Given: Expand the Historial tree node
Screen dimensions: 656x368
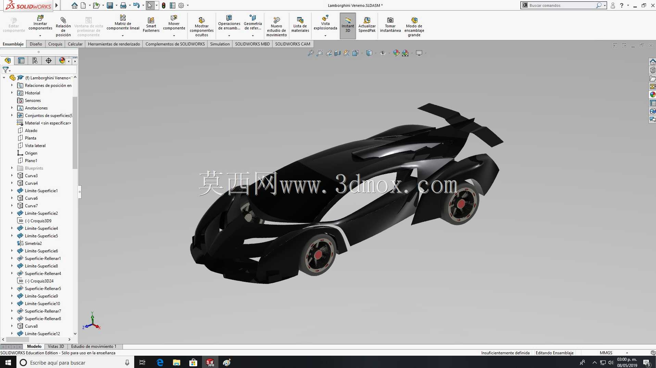Looking at the screenshot, I should point(12,93).
